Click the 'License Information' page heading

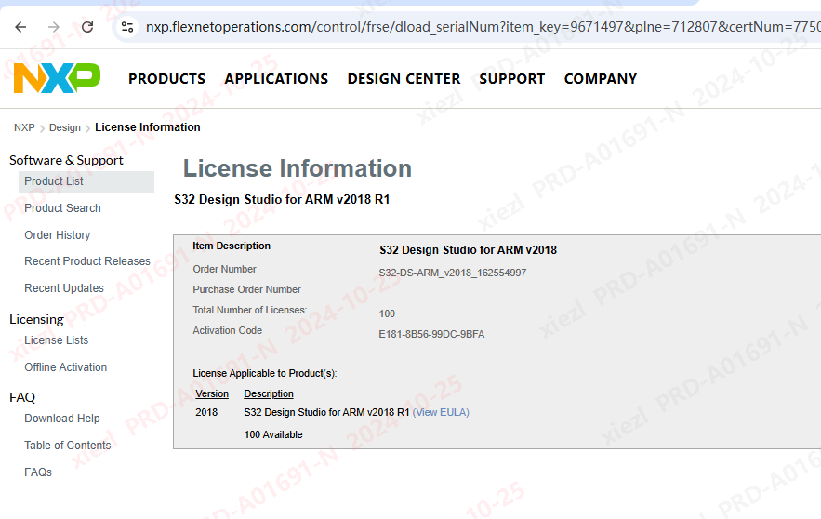(x=298, y=168)
